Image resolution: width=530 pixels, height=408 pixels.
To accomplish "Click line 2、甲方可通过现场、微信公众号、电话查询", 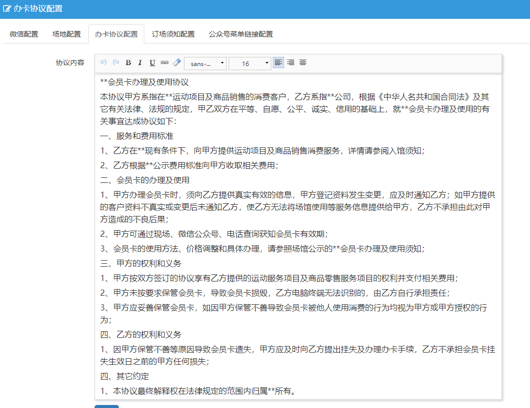I will click(214, 234).
